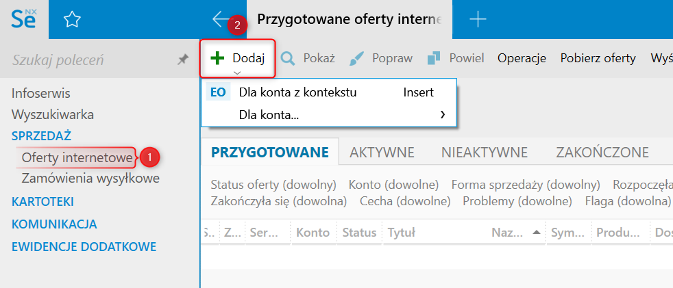The width and height of the screenshot is (673, 288).
Task: Open the Status oferty filter
Action: 273,185
